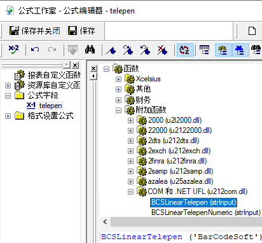Toggle bookmark with blue flag icon
The image size is (262, 243).
(x=111, y=50)
